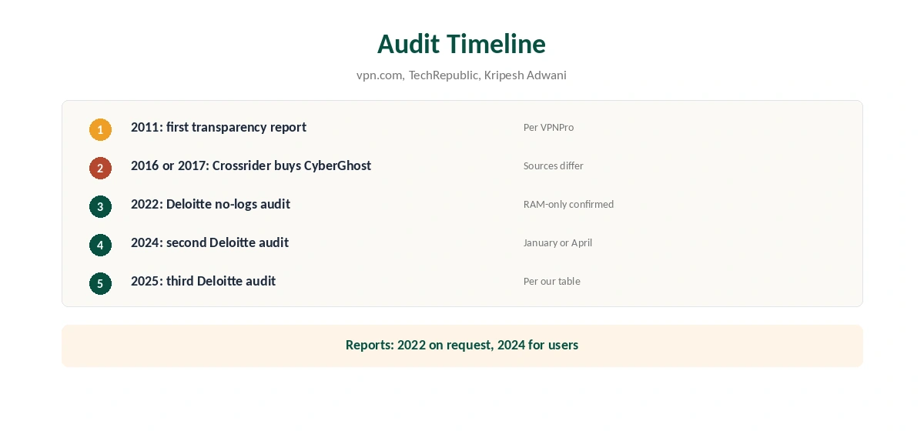Screen dimensions: 924x431
Task: Click the "Per our table" note
Action: pos(551,281)
